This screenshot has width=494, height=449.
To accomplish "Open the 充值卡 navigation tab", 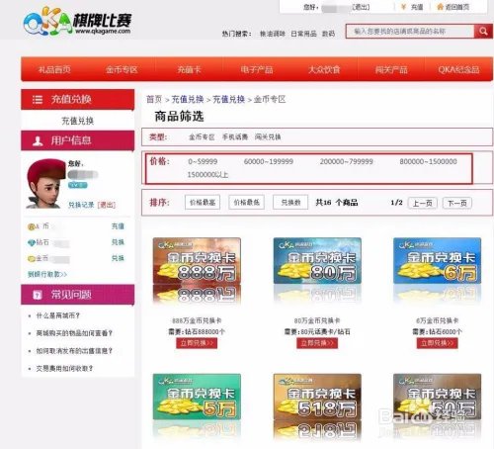I will pos(189,69).
